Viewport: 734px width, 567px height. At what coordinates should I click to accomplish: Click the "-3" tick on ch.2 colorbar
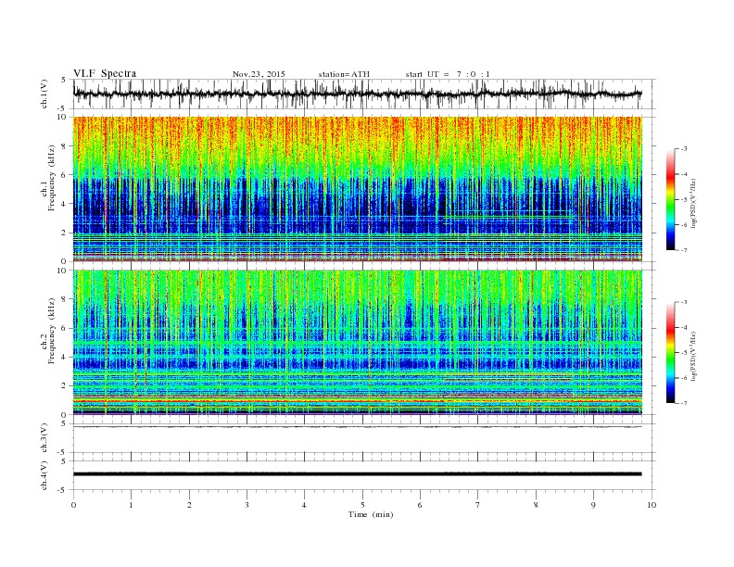tap(684, 302)
